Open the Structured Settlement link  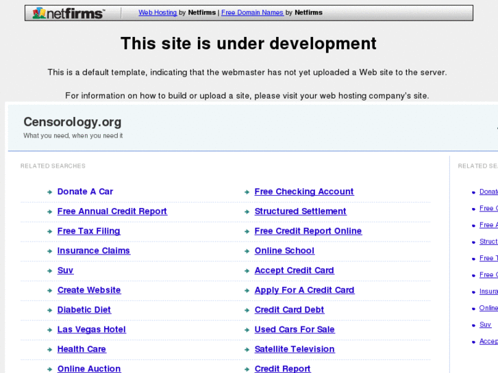click(x=301, y=211)
